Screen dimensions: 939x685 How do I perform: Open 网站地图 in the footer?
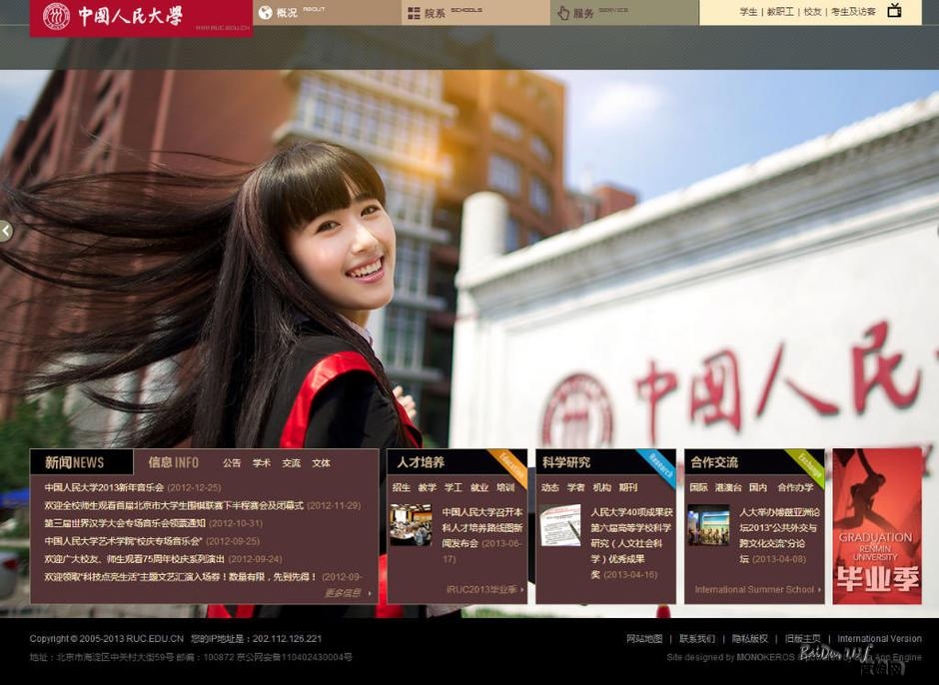[644, 639]
